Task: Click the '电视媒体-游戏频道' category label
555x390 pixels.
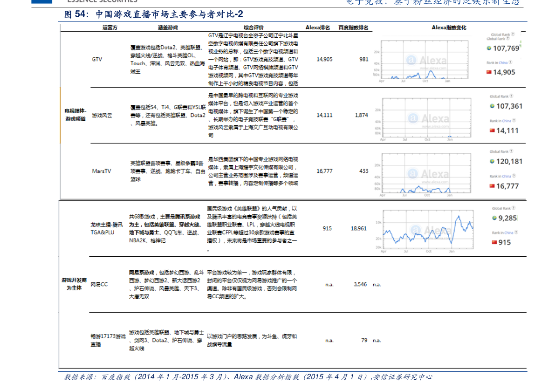Action: pos(75,115)
